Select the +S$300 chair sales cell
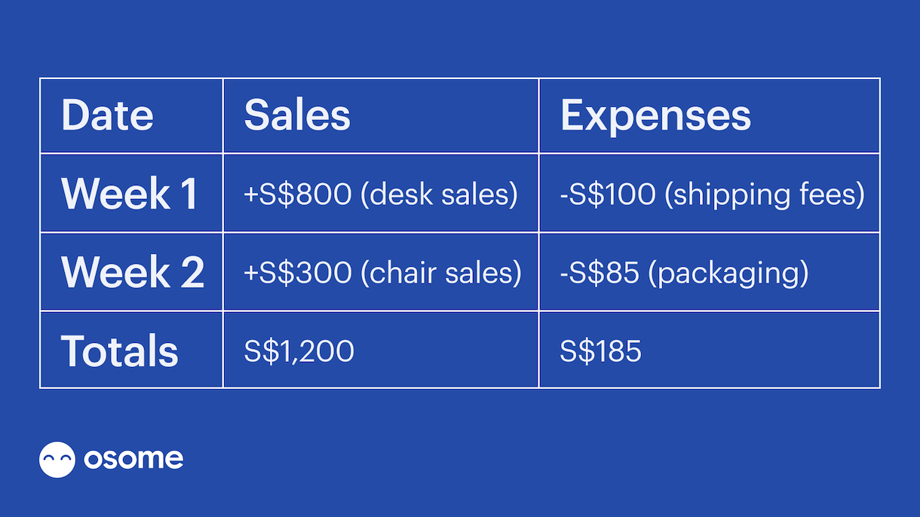The height and width of the screenshot is (517, 920). tap(381, 272)
